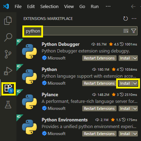
Task: Click the 180.1M download count for Python
Action: click(101, 70)
